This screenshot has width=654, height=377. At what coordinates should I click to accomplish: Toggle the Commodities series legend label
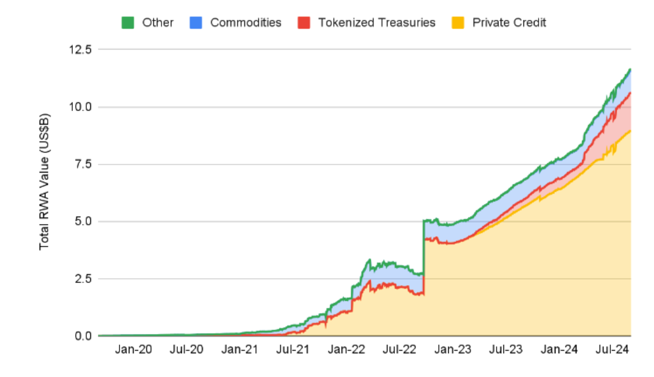245,23
